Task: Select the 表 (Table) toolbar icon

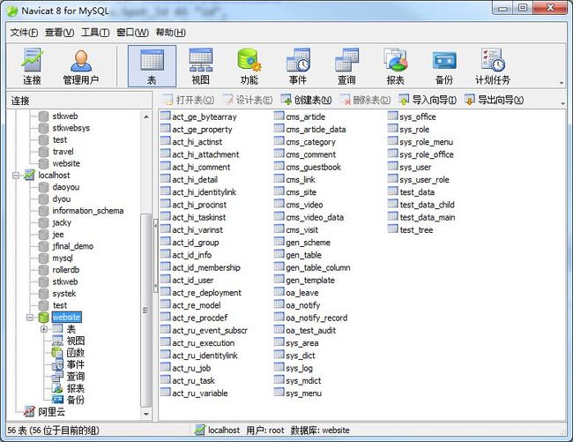Action: (152, 66)
